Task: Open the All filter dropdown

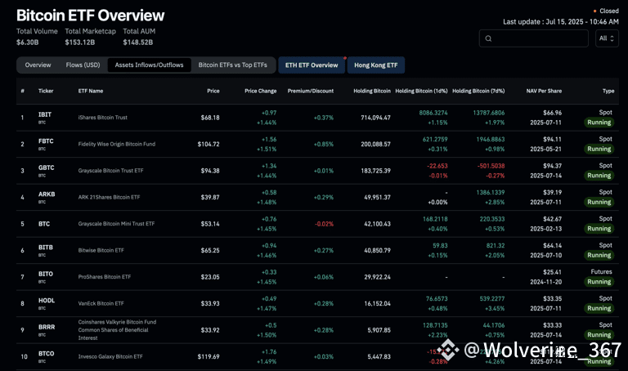Action: pos(607,38)
